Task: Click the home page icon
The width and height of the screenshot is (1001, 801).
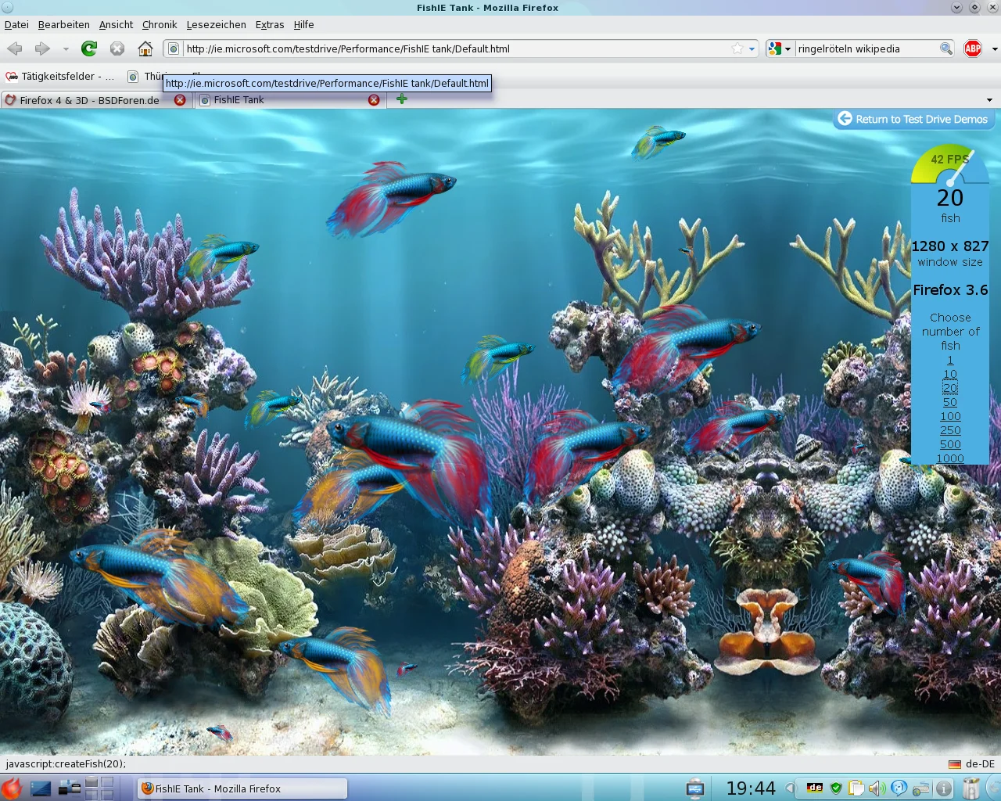Action: tap(145, 48)
